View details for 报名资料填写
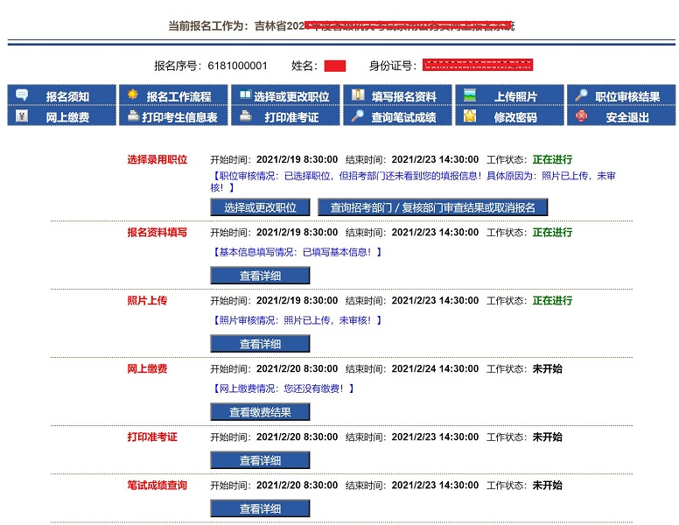This screenshot has height=525, width=679. click(260, 276)
